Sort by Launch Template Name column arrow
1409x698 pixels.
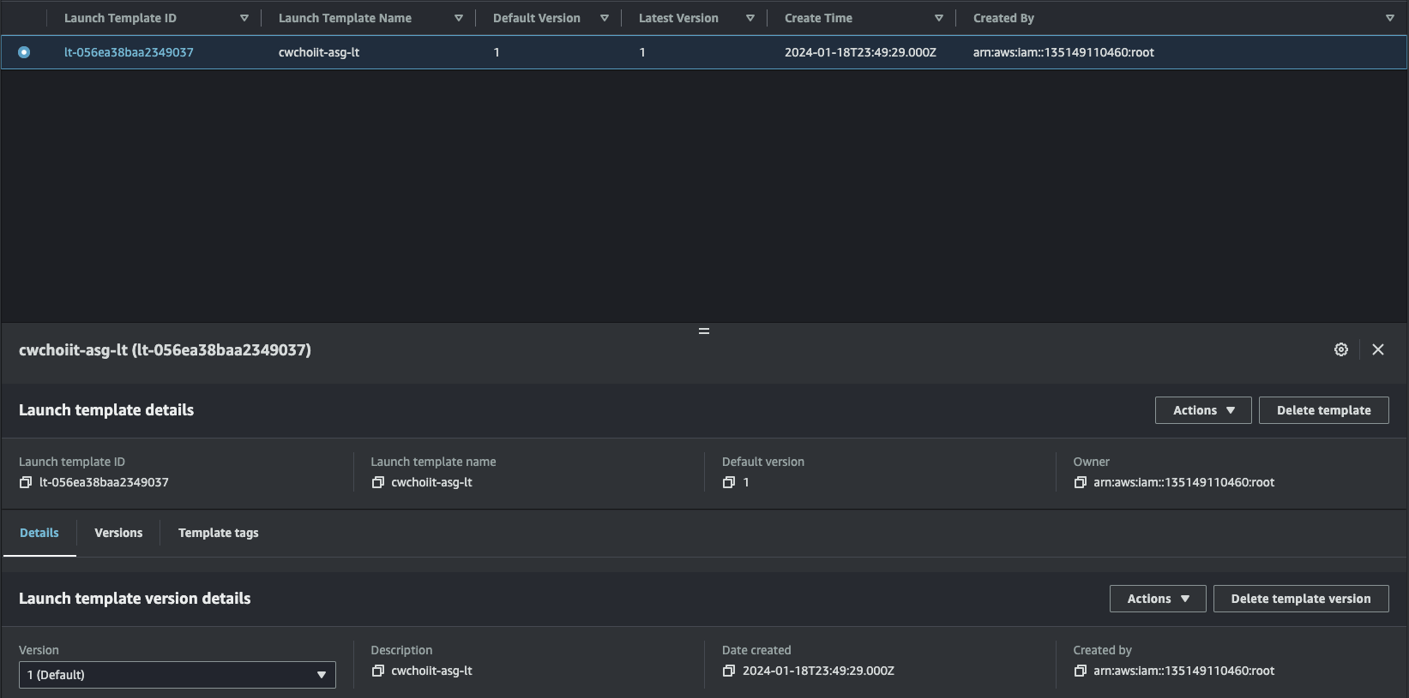(459, 18)
